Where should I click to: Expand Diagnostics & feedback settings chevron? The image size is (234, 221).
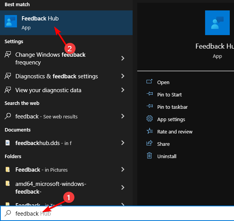123,76
